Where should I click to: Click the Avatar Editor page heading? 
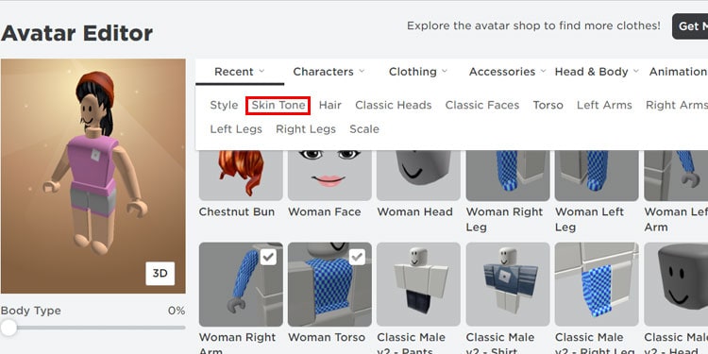pos(76,33)
